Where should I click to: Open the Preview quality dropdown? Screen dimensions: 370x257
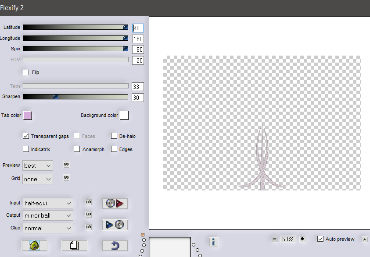[x=38, y=165]
